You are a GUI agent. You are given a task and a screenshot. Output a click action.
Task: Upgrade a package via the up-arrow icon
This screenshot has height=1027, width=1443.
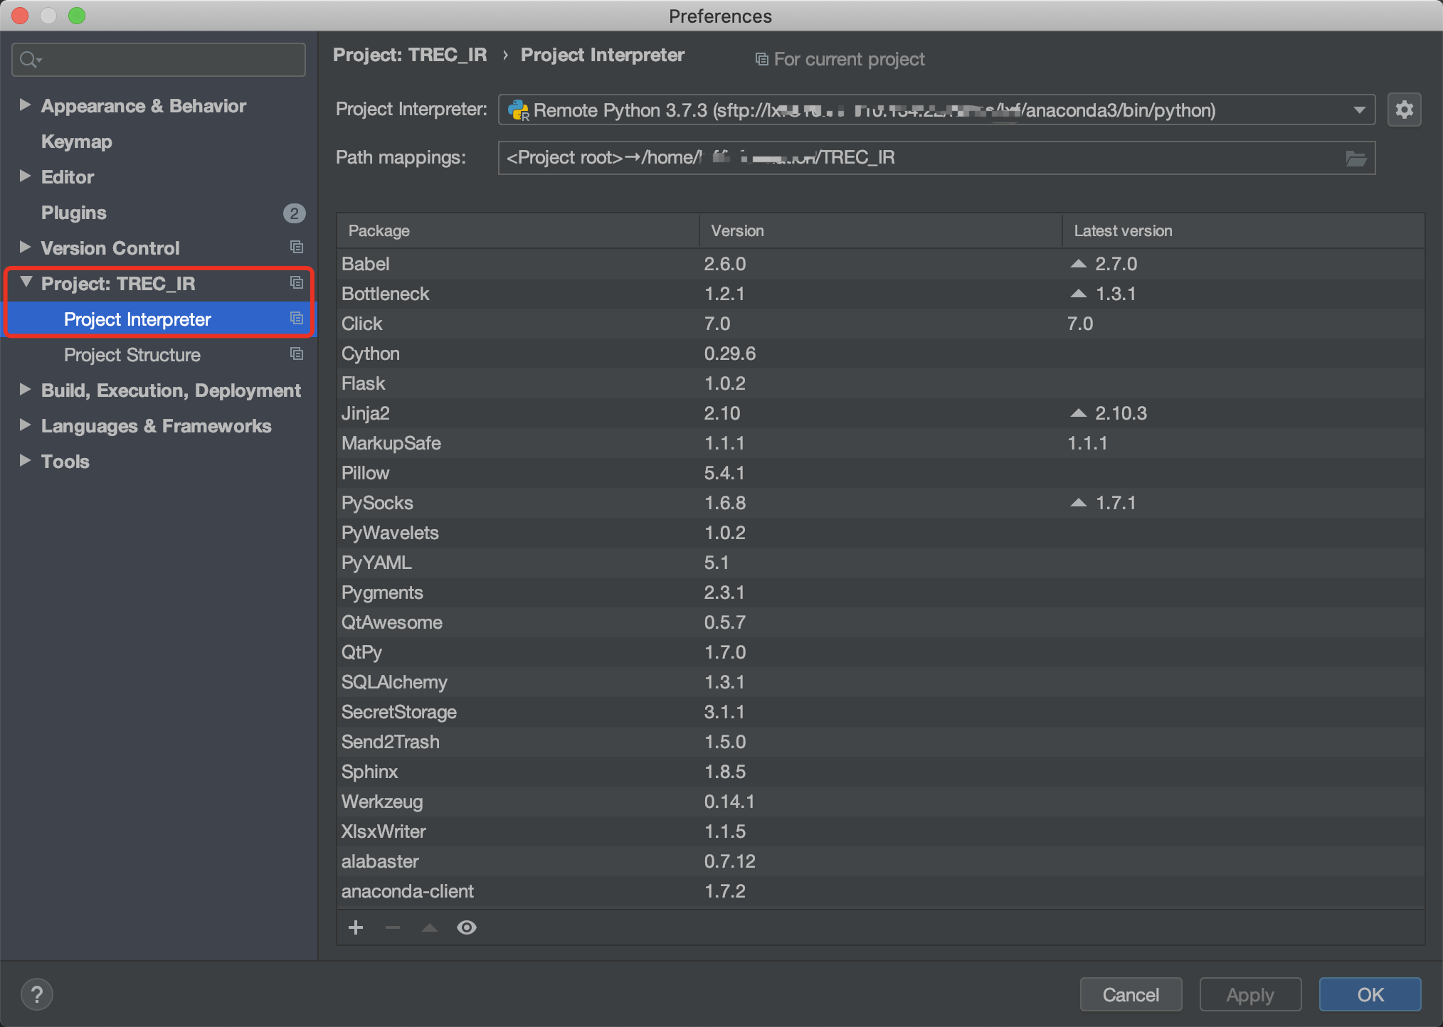pos(429,927)
